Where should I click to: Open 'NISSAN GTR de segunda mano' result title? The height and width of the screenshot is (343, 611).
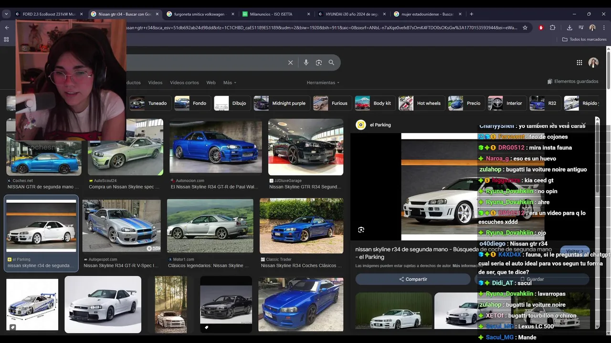[43, 187]
